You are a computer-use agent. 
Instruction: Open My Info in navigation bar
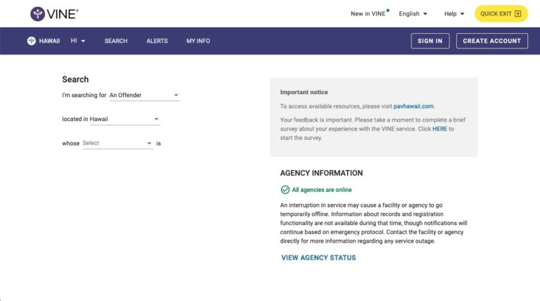point(198,41)
